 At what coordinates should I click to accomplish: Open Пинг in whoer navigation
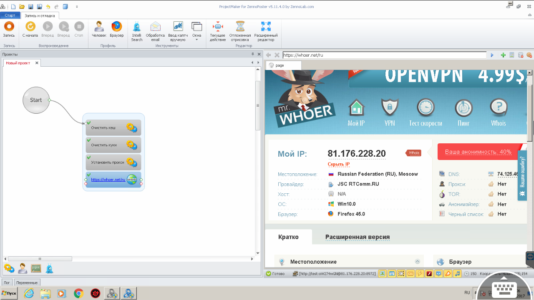[463, 112]
